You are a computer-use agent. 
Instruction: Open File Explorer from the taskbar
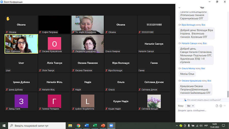tap(70, 126)
